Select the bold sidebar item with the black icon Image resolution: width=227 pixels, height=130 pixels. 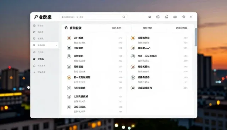click(x=39, y=59)
